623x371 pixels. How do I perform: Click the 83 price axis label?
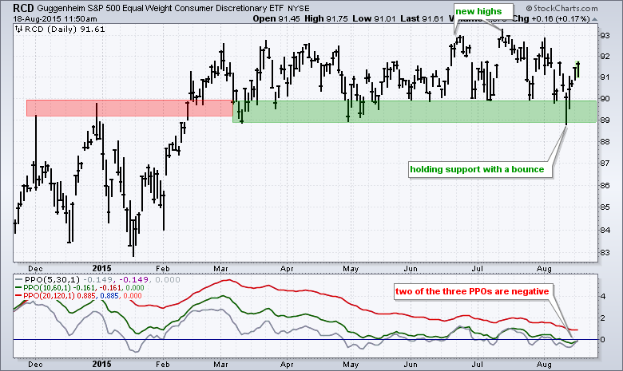tap(605, 252)
